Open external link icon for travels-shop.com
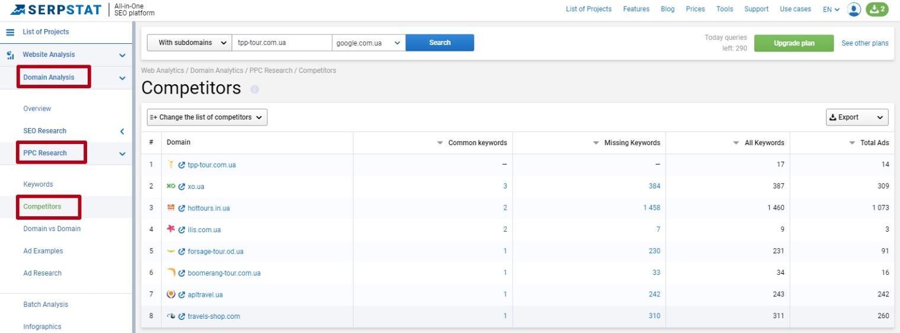Screen dimensions: 900x333 pyautogui.click(x=182, y=316)
